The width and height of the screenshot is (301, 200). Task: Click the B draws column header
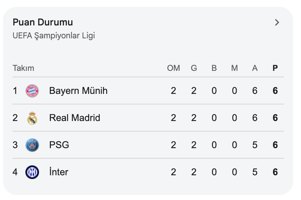click(x=214, y=68)
